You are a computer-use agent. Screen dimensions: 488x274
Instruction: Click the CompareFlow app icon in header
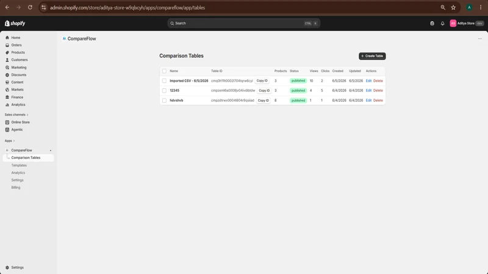point(64,38)
